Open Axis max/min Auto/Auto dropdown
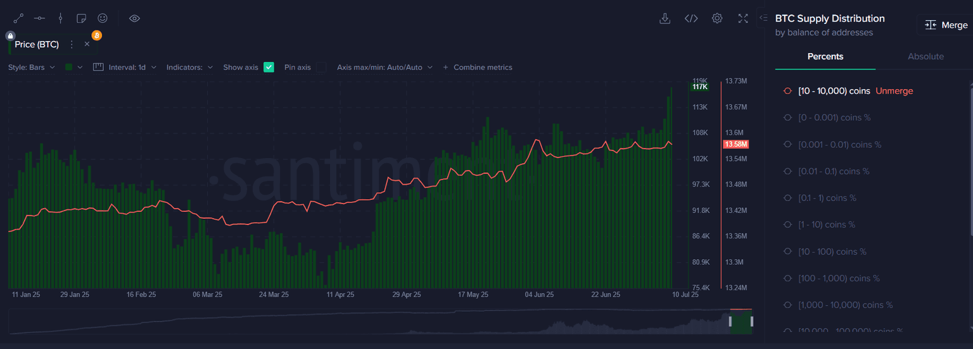This screenshot has height=349, width=973. tap(385, 67)
